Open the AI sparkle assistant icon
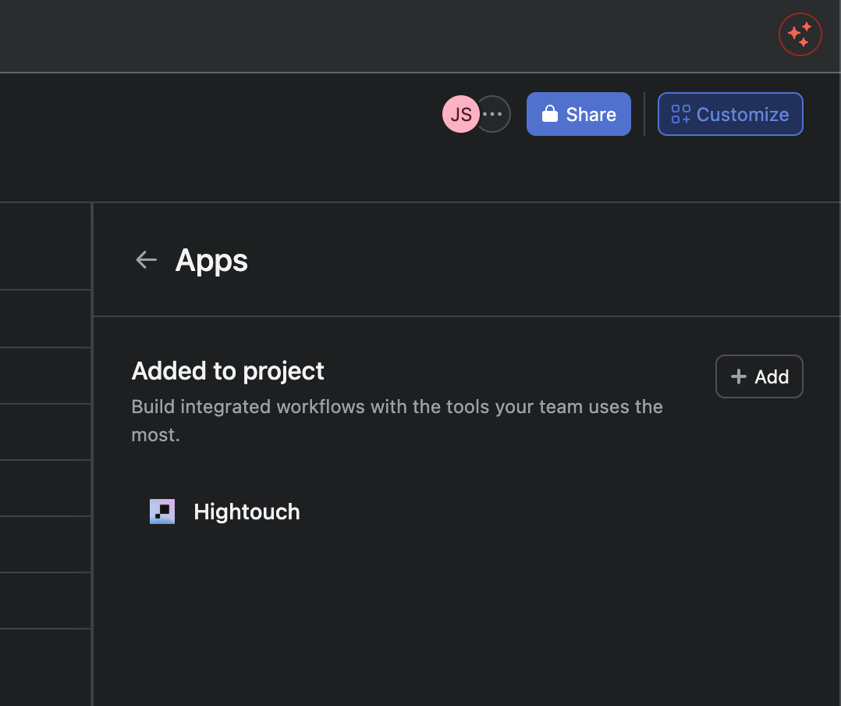Screen dimensions: 841x706 [800, 34]
